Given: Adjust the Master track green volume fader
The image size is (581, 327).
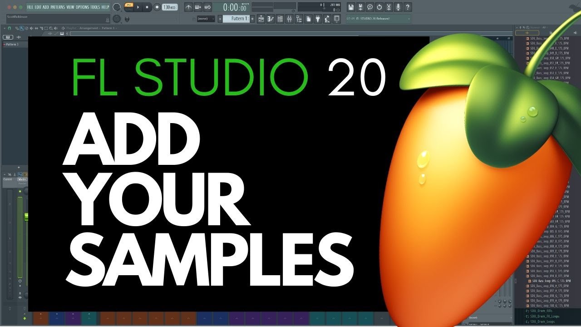Looking at the screenshot, I should tap(26, 217).
